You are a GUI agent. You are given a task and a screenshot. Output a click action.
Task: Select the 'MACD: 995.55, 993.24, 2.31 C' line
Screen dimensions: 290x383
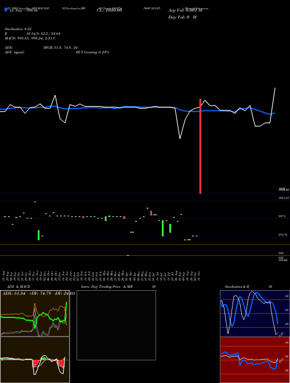[x=30, y=38]
